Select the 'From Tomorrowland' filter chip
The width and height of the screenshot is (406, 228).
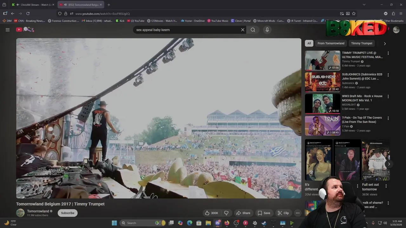pos(331,43)
